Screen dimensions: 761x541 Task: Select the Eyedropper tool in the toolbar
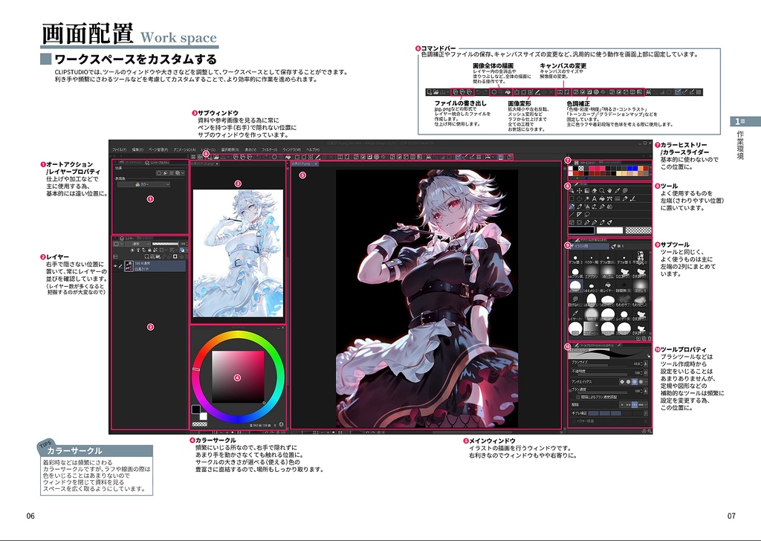[617, 191]
